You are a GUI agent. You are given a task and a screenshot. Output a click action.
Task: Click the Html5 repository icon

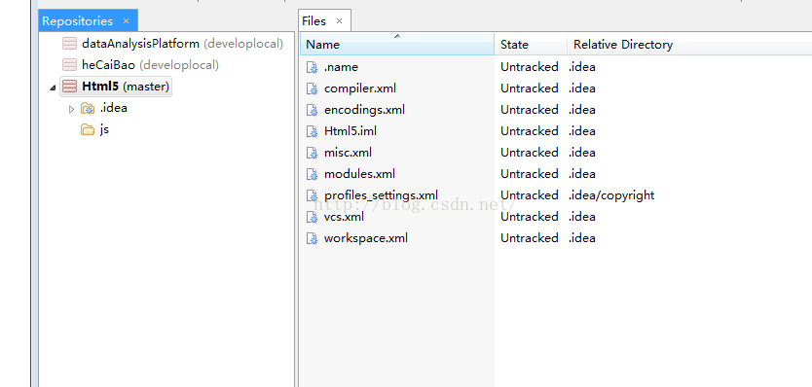pyautogui.click(x=69, y=87)
